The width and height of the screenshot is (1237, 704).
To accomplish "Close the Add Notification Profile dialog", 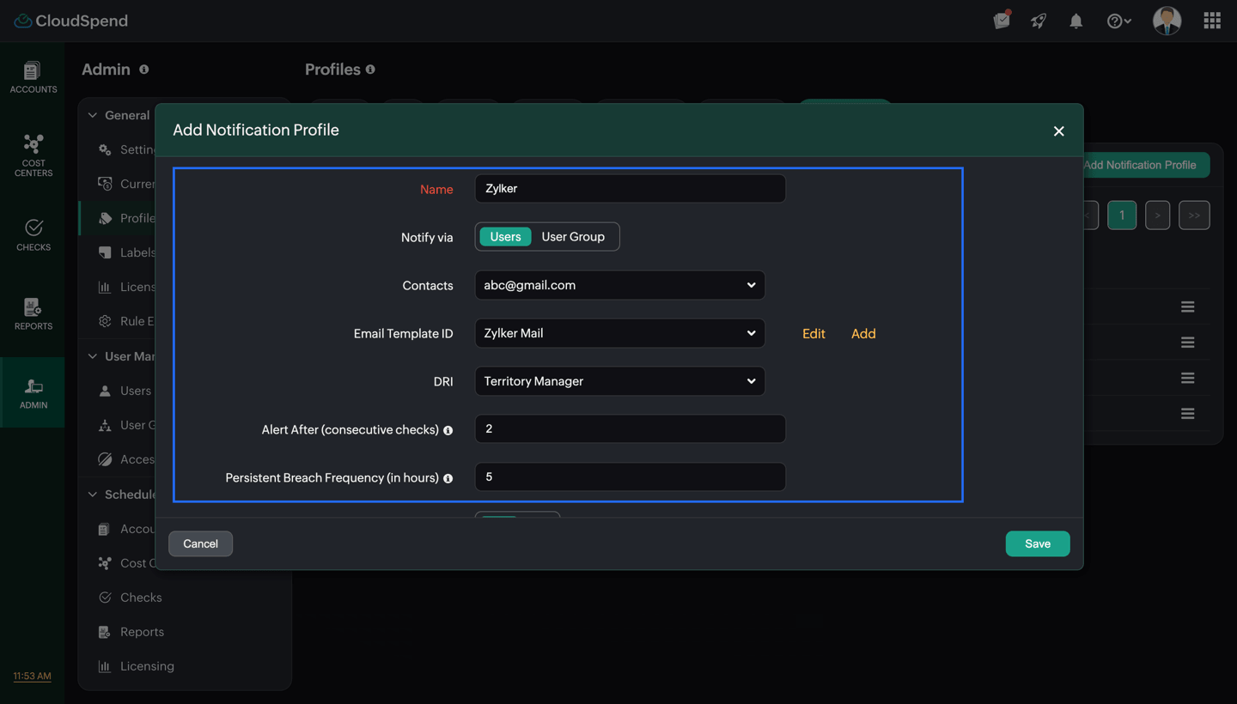I will tap(1058, 131).
